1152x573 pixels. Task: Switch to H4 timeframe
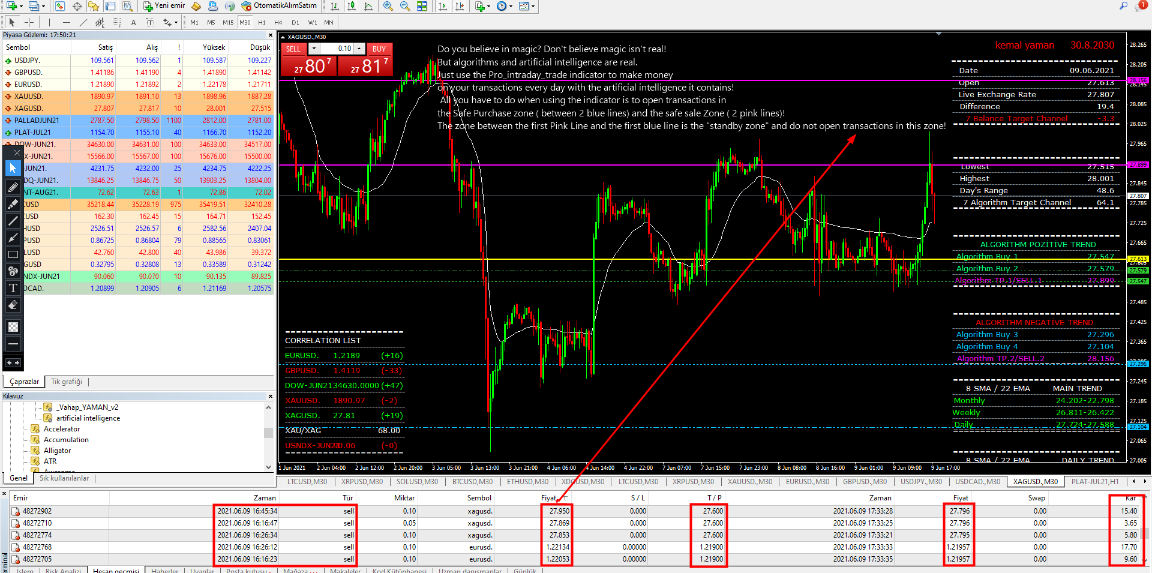coord(278,22)
